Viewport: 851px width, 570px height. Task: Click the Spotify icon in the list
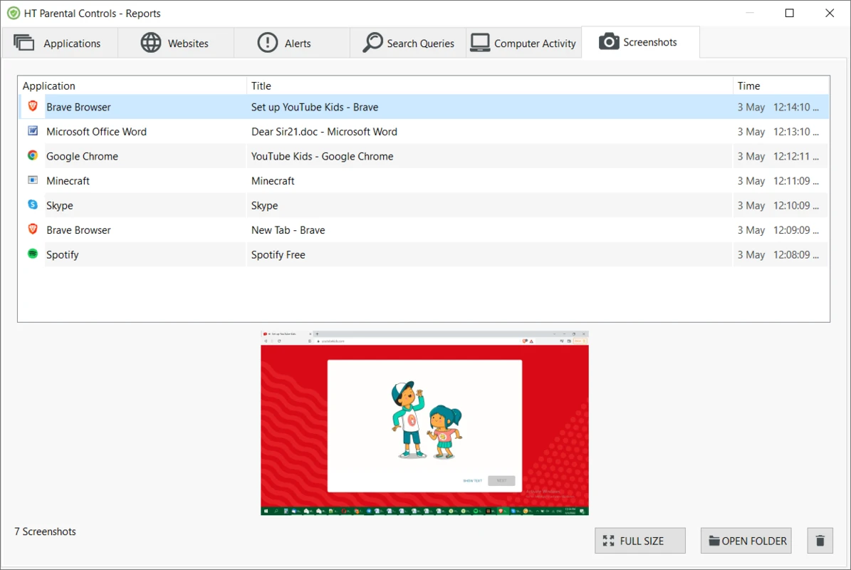(33, 254)
